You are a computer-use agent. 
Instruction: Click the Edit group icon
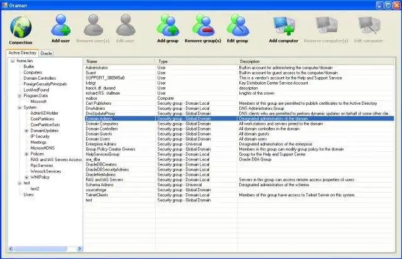(x=237, y=25)
